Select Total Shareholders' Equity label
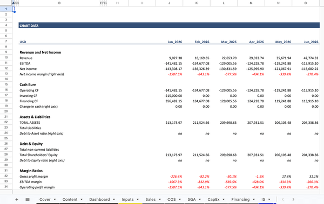The image size is (324, 204). [x=39, y=155]
